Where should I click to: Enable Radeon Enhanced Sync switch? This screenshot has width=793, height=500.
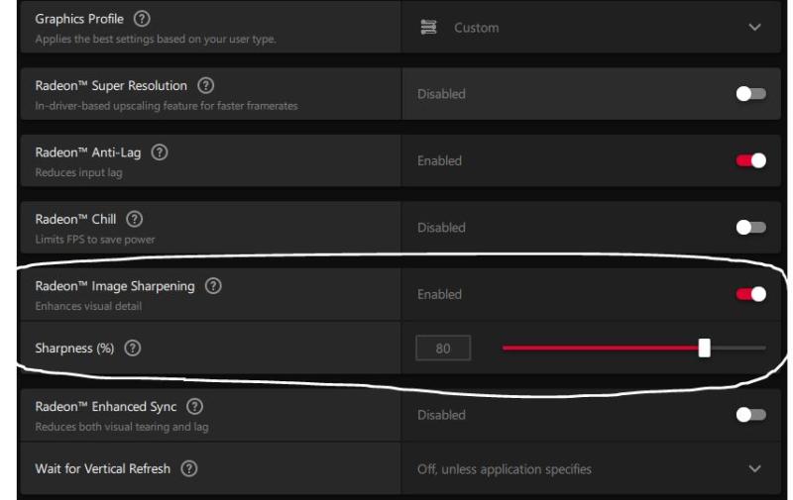(750, 415)
